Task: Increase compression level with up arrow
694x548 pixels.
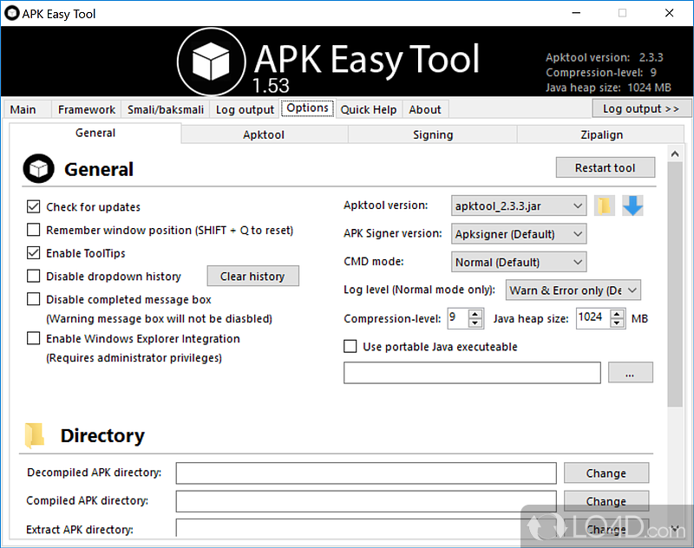Action: (x=475, y=314)
